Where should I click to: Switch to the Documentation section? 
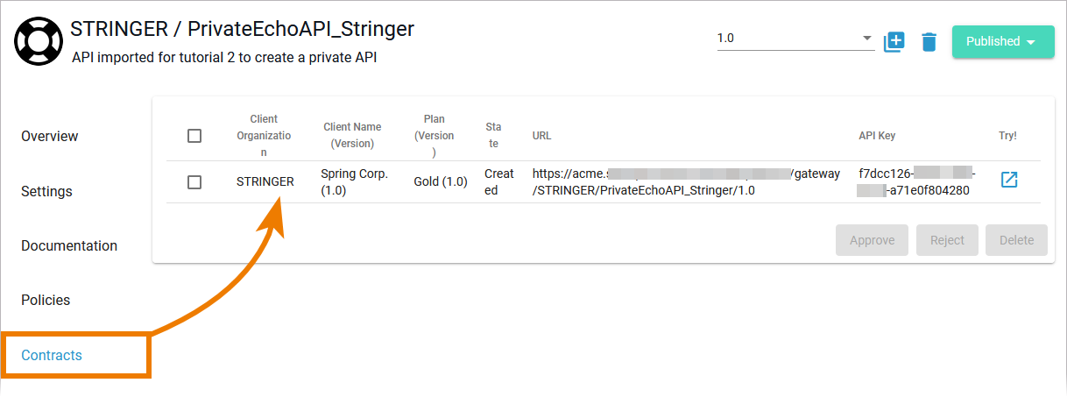(69, 245)
